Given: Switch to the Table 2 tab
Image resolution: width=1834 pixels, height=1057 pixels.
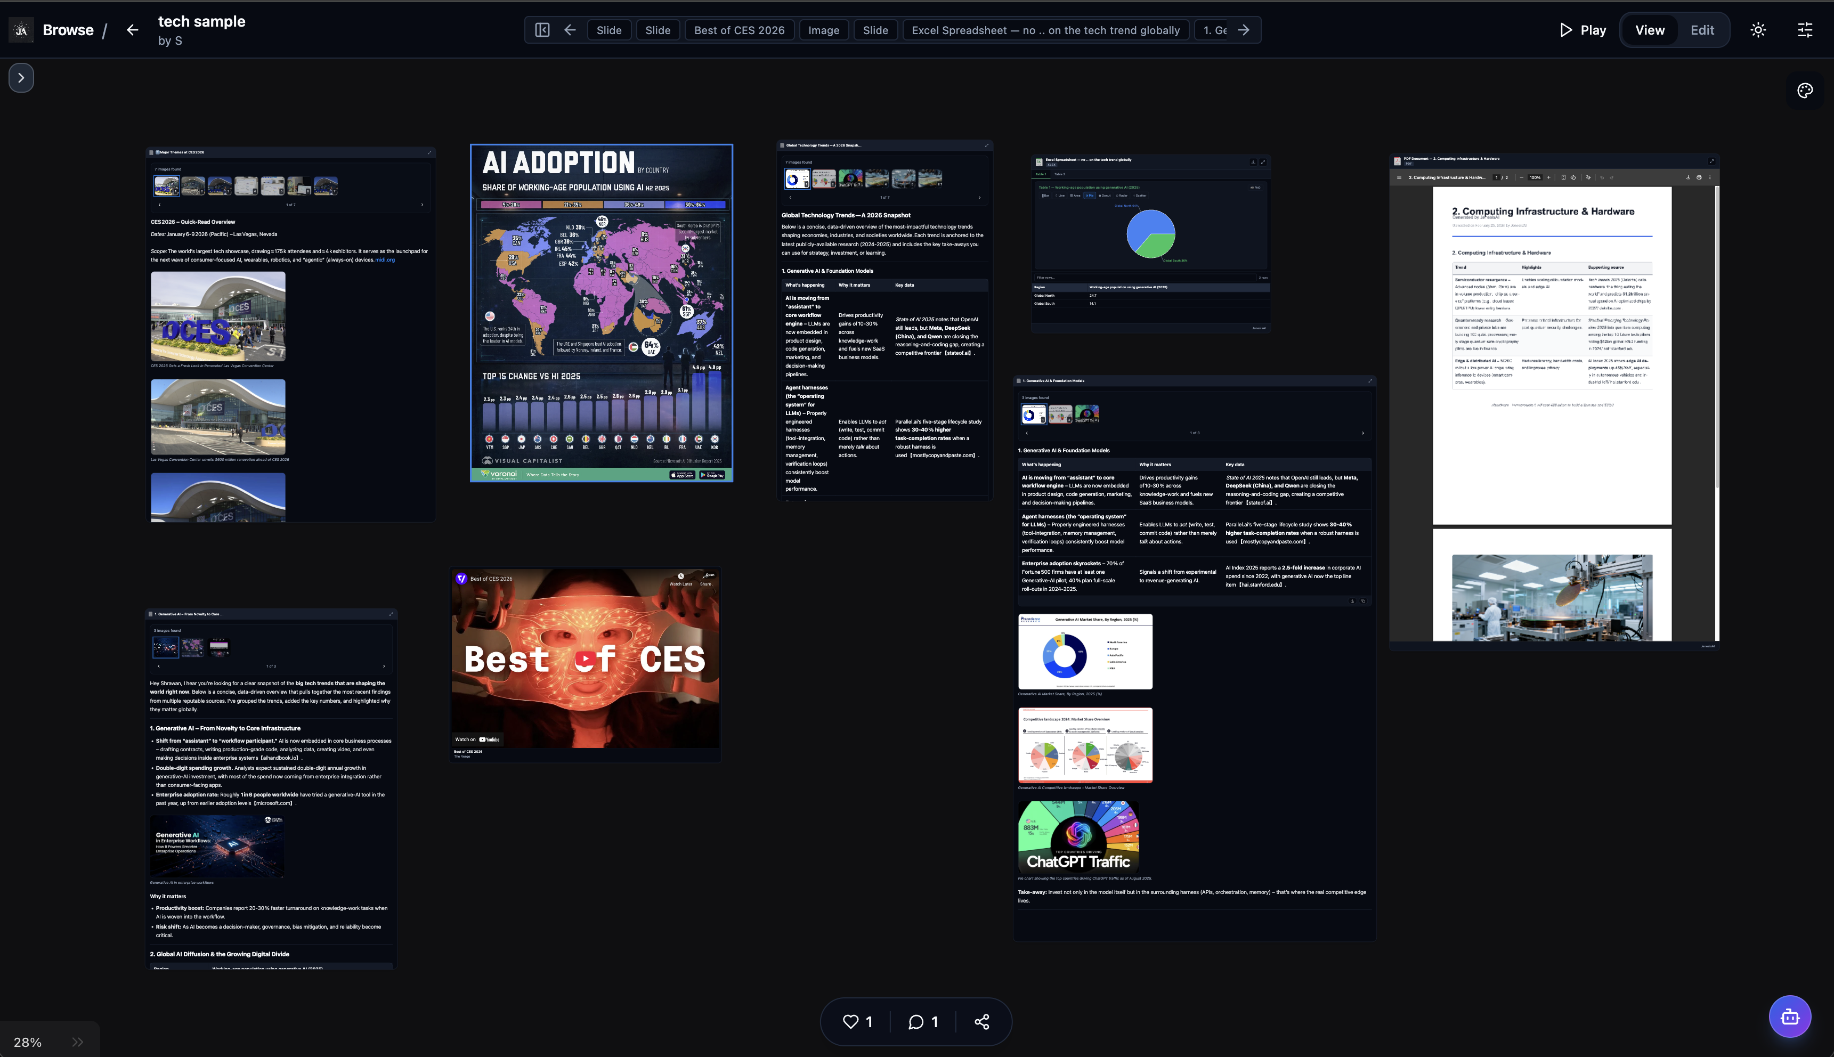Looking at the screenshot, I should click(1061, 175).
